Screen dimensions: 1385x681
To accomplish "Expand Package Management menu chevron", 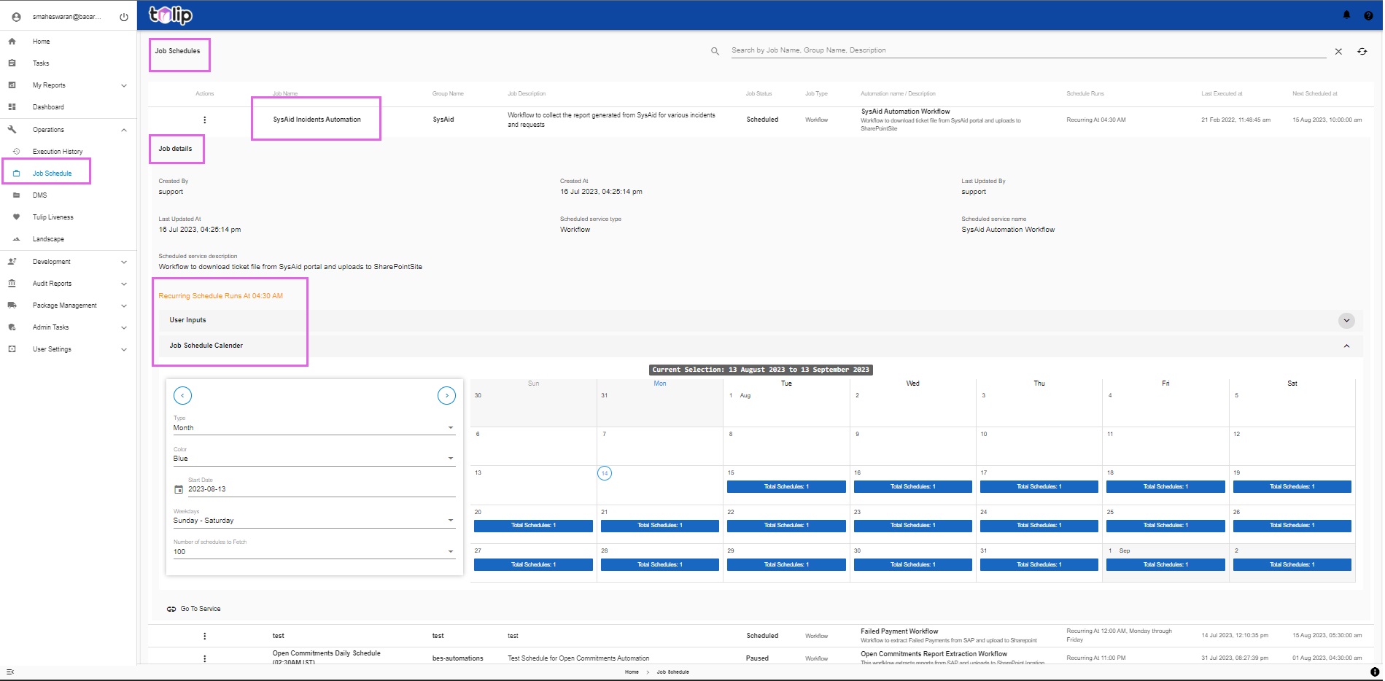I will coord(124,306).
